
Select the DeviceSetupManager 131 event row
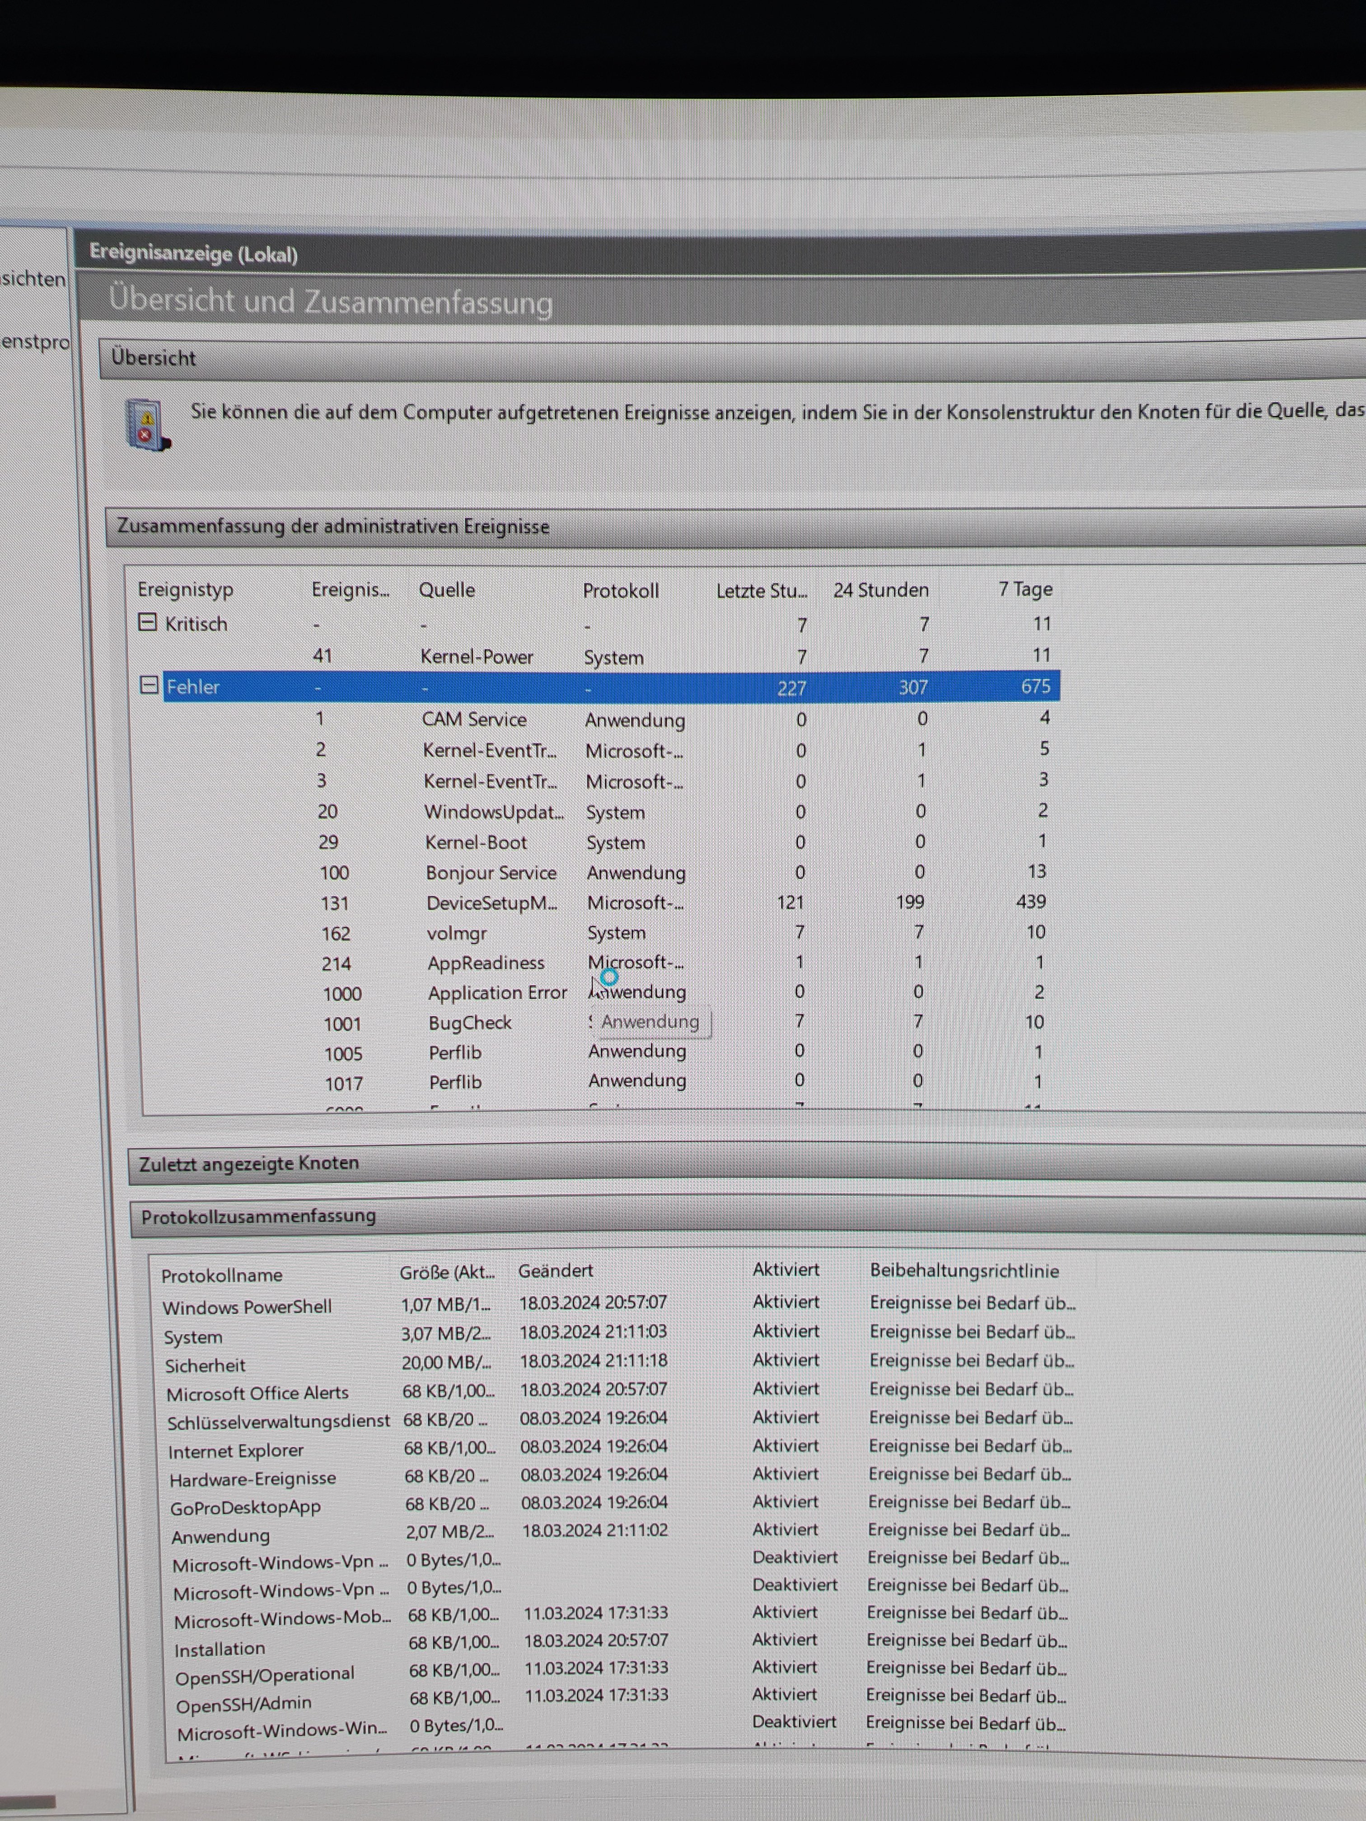coord(491,903)
